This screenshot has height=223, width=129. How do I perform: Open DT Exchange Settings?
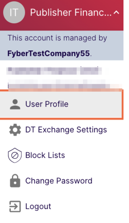(66, 130)
